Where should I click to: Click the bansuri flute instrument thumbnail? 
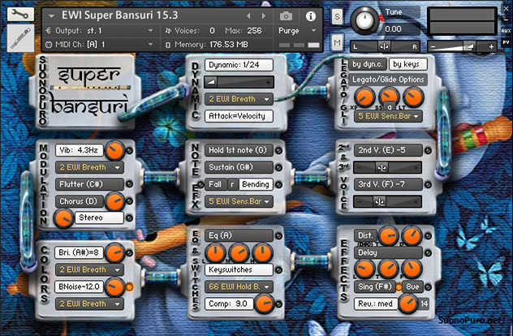20,38
